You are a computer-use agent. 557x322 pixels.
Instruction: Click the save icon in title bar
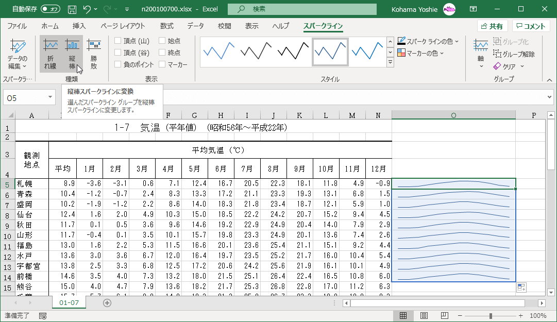72,9
